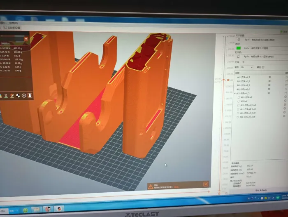Dismiss the warning banner with its X
The height and width of the screenshot is (217, 288).
tap(206, 184)
